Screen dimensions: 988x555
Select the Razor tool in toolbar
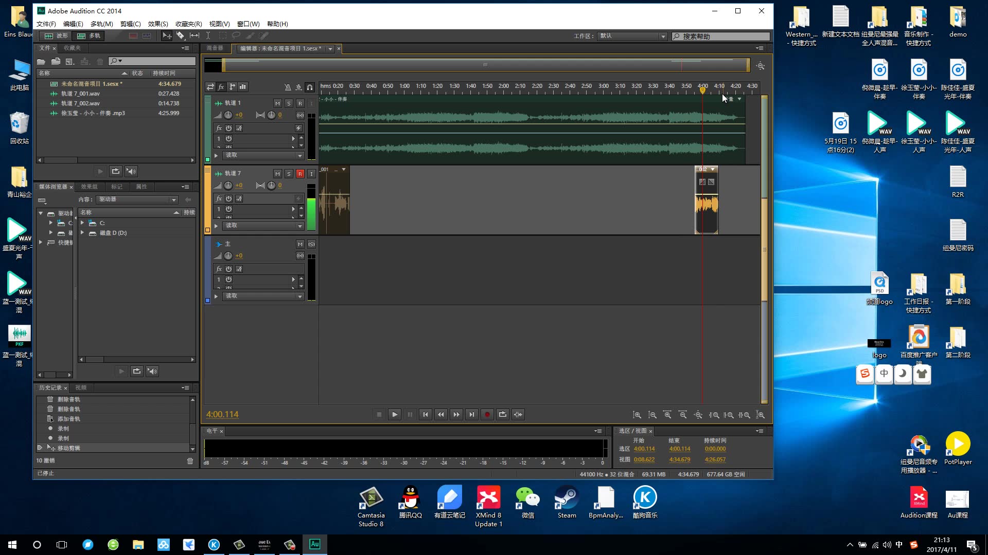click(181, 35)
